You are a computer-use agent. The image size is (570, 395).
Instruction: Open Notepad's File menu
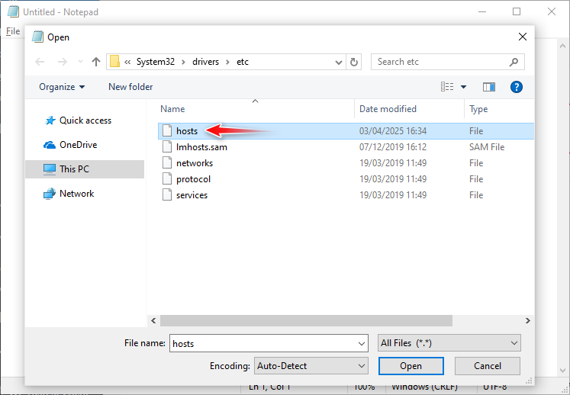pyautogui.click(x=13, y=31)
